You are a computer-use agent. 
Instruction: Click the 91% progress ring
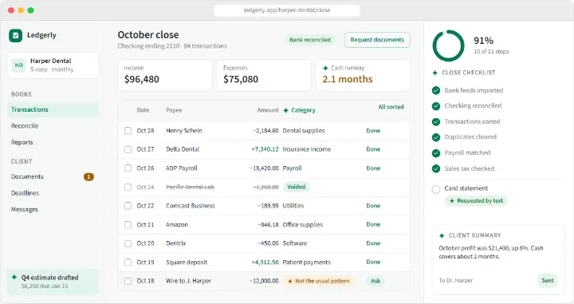coord(448,45)
